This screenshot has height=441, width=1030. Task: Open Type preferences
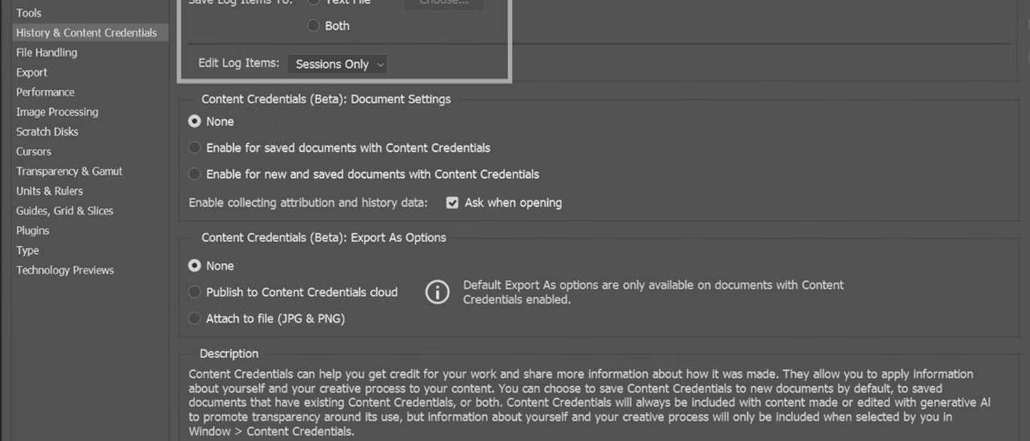(27, 250)
